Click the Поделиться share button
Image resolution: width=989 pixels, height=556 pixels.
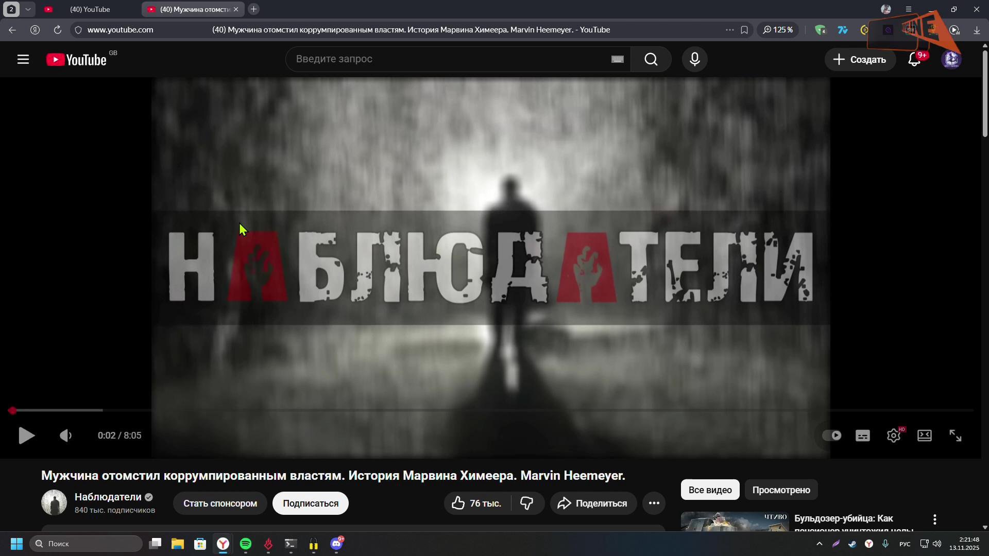point(593,503)
